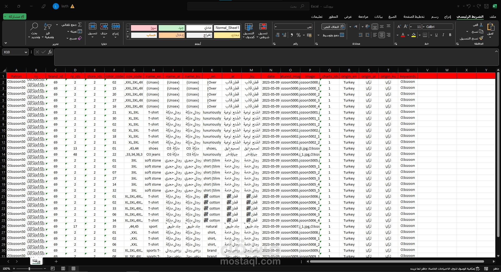Click the zoom slider handle
The image size is (501, 272).
[29, 268]
